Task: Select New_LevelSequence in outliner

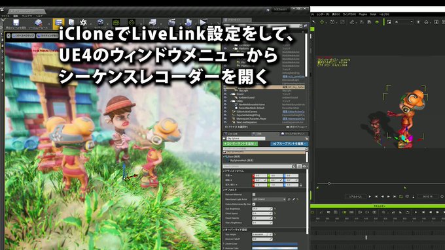Action: coord(247,122)
